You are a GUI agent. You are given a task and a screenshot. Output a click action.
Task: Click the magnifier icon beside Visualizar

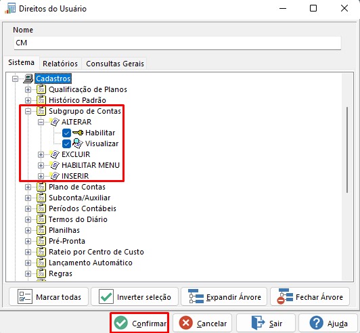pos(78,143)
